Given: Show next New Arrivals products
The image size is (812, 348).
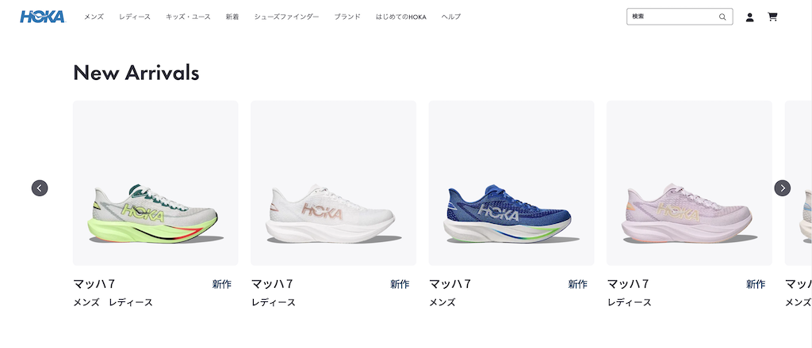Looking at the screenshot, I should (x=783, y=188).
